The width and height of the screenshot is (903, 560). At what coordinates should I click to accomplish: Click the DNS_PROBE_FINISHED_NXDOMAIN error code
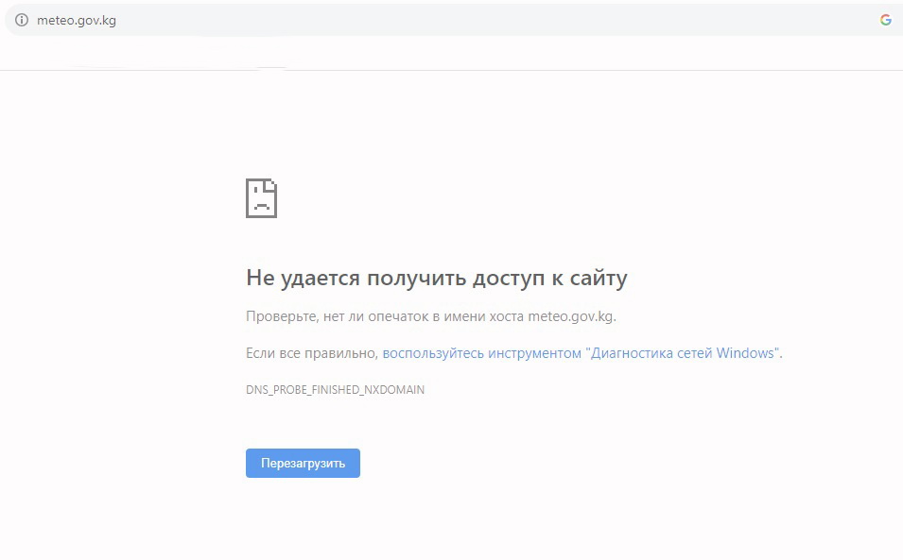coord(335,389)
